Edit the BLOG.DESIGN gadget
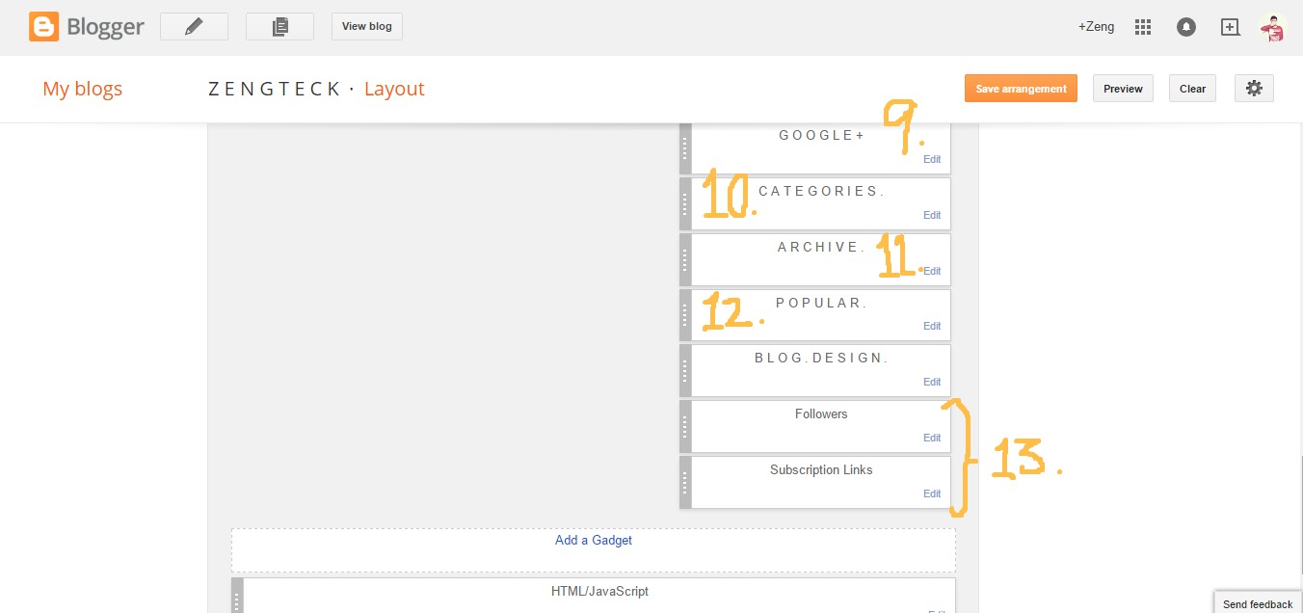This screenshot has height=613, width=1303. pyautogui.click(x=932, y=382)
